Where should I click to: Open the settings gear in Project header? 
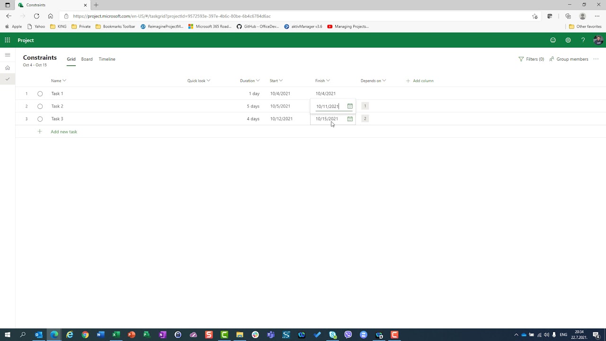568,40
